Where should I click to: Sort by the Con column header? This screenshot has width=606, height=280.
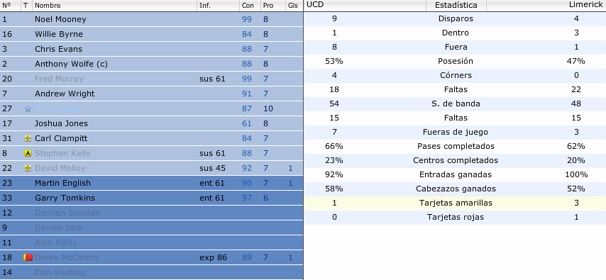click(250, 6)
